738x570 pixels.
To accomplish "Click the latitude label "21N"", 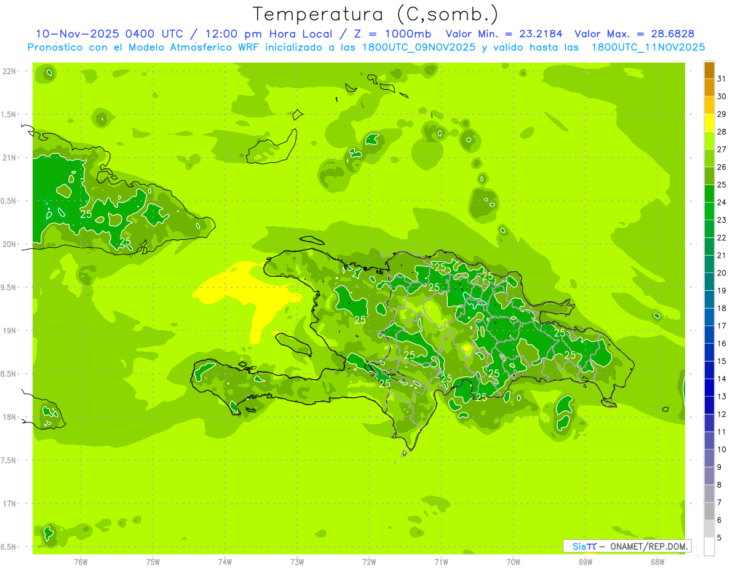I will pyautogui.click(x=10, y=158).
